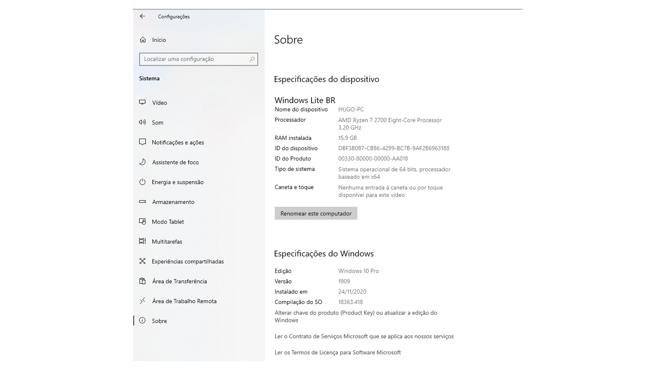The width and height of the screenshot is (656, 369).
Task: Click the Windows 10 Pro edition value
Action: [x=358, y=271]
